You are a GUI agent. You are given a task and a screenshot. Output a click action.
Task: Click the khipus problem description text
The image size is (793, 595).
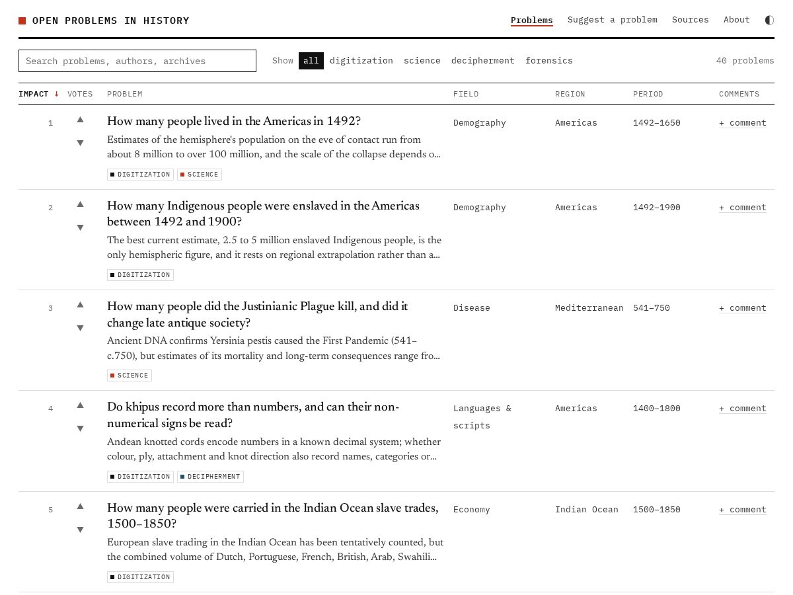tap(274, 450)
